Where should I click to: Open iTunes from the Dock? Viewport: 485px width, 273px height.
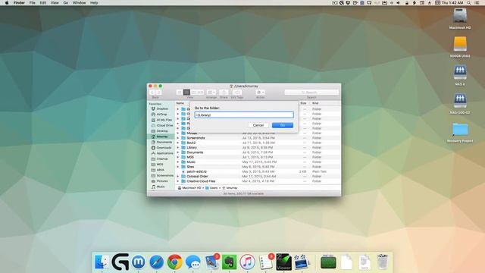(247, 262)
